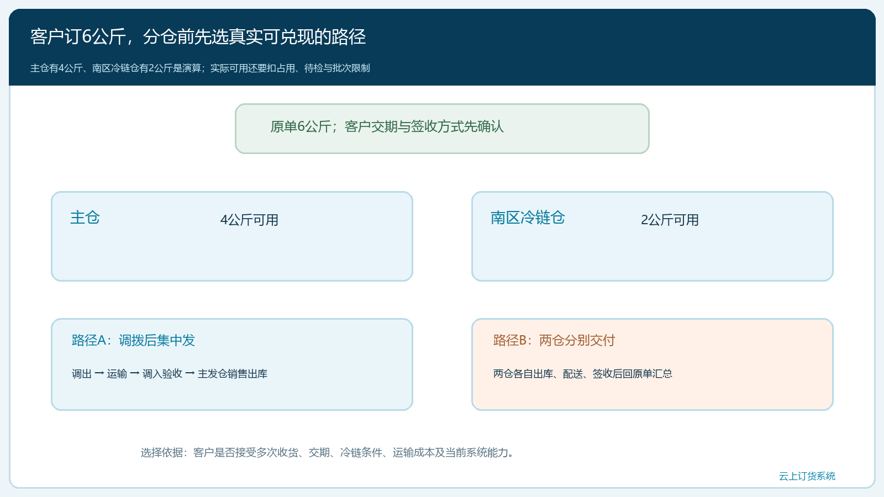884x497 pixels.
Task: Click the 2公斤可用 value
Action: coord(670,220)
